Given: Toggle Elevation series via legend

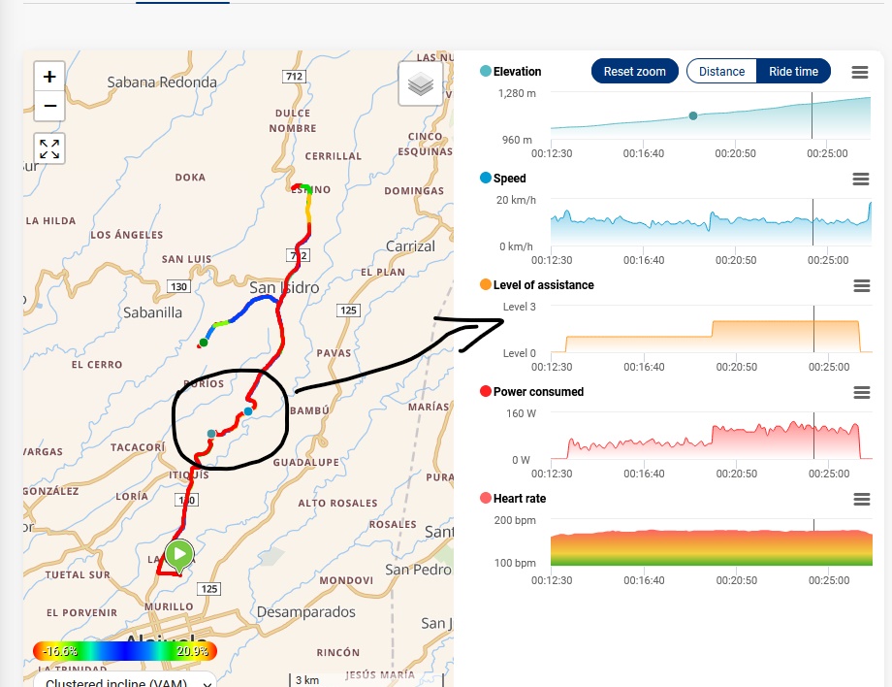Looking at the screenshot, I should coord(517,72).
